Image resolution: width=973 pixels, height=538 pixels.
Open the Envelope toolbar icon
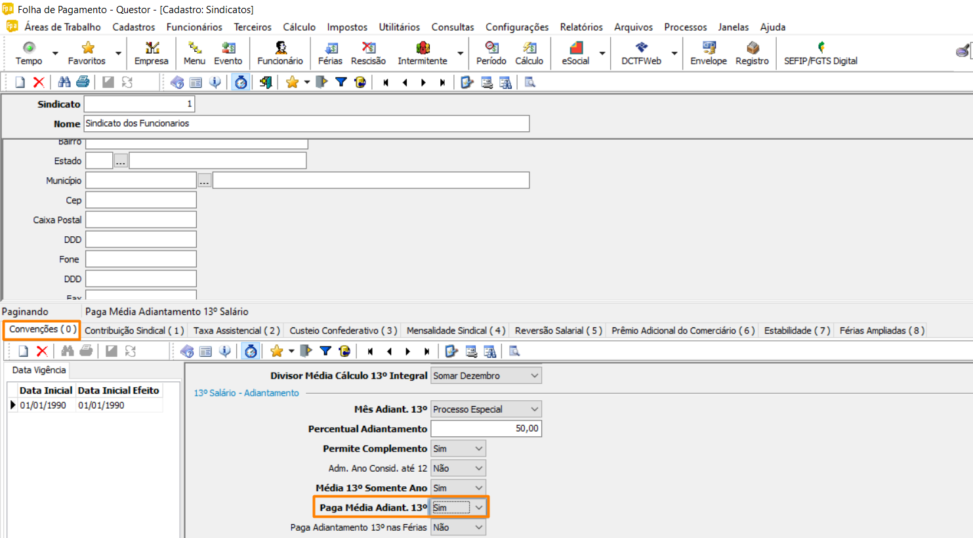coord(708,52)
